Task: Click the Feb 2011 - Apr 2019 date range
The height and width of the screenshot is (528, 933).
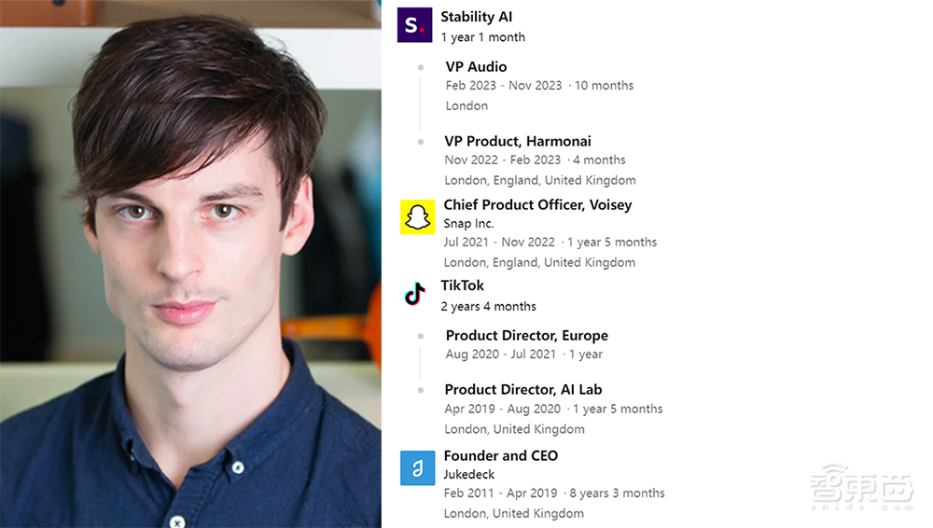Action: [x=500, y=493]
